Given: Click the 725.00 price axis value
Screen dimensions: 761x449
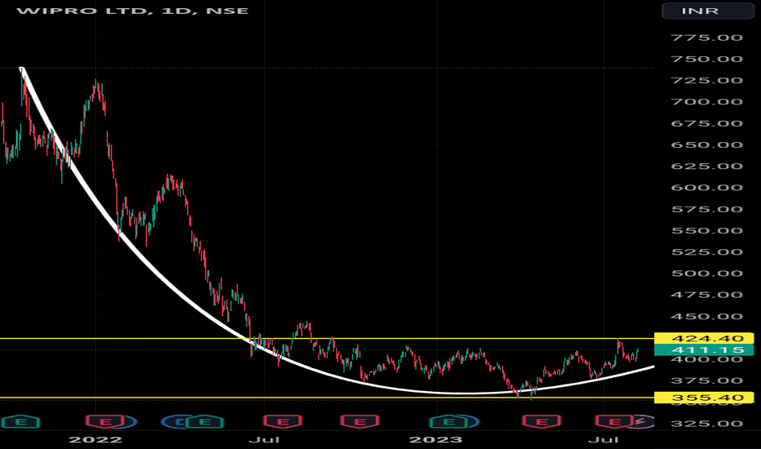Looking at the screenshot, I should tap(706, 81).
